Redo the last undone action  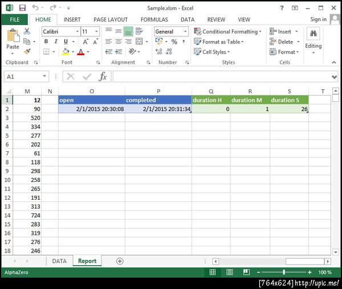click(52, 8)
